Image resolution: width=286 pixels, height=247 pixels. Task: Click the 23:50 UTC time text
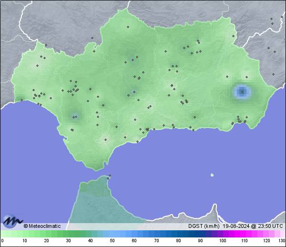click(x=270, y=226)
